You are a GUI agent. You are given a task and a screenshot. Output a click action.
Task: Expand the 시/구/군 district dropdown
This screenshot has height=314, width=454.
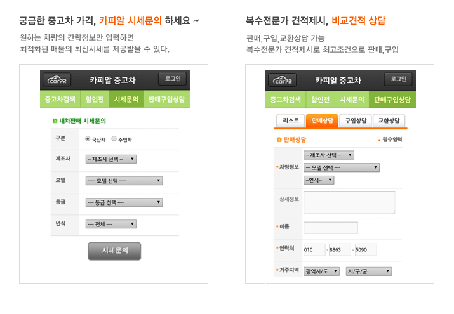click(368, 271)
